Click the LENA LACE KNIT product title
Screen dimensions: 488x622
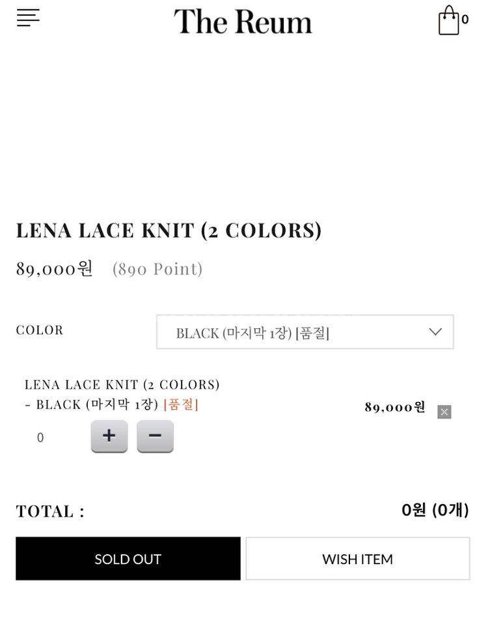tap(169, 231)
